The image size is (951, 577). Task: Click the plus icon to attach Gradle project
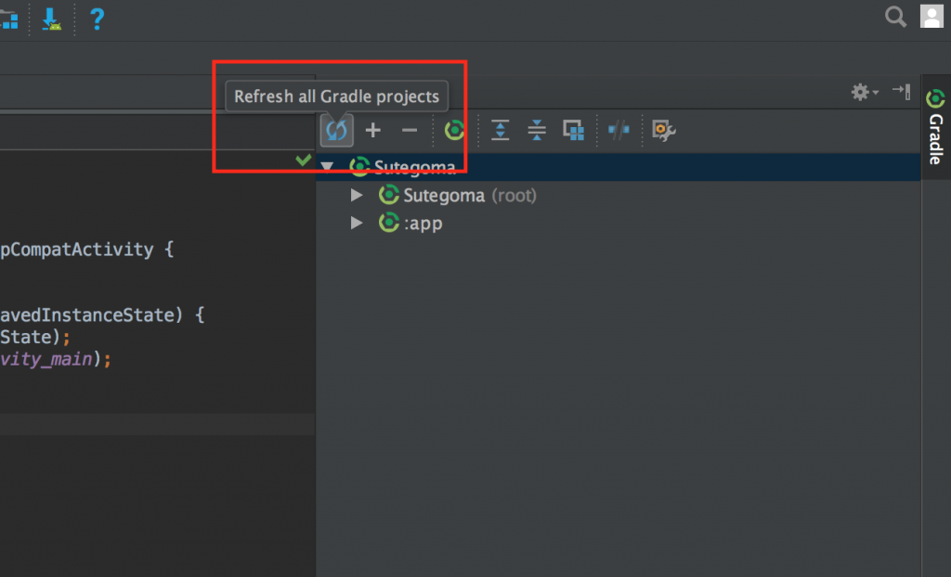point(373,131)
